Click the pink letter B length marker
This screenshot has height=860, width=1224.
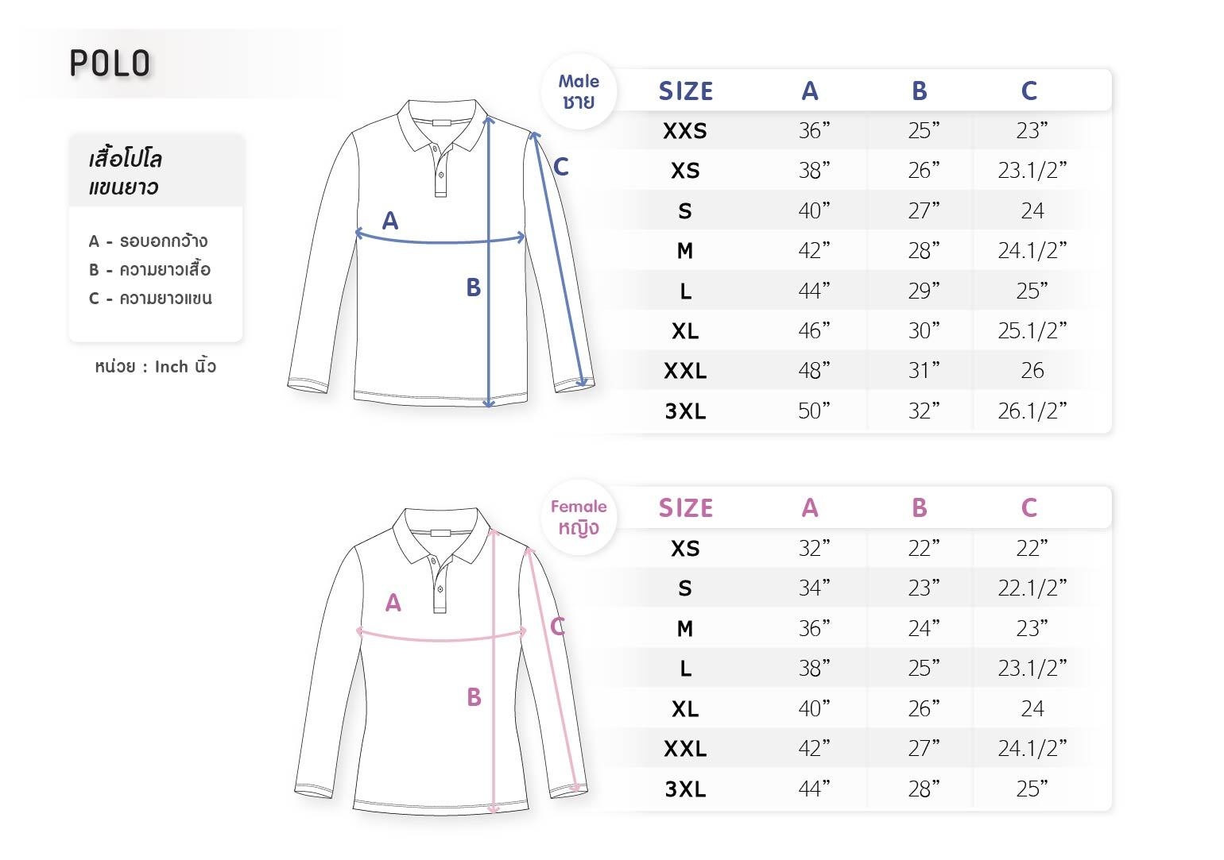point(474,697)
